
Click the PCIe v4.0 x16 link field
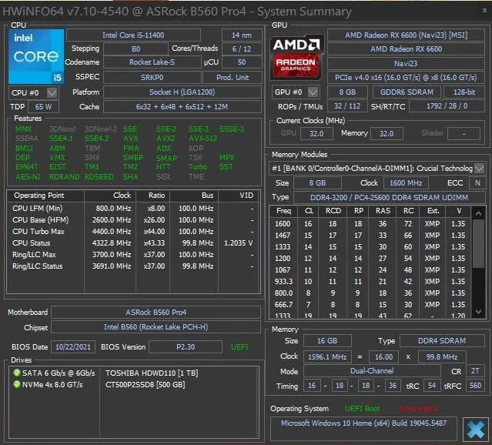coord(406,78)
